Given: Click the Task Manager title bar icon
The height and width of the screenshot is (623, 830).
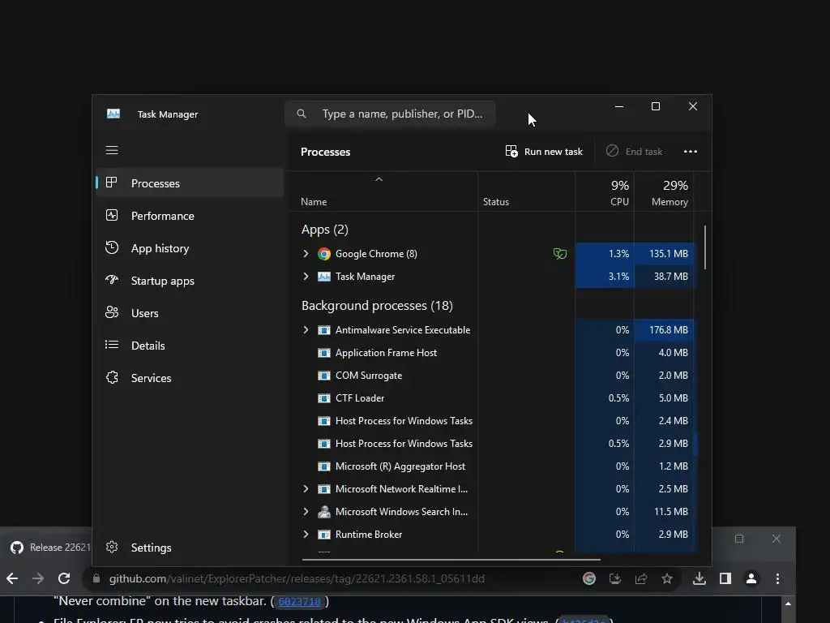Looking at the screenshot, I should coord(113,114).
